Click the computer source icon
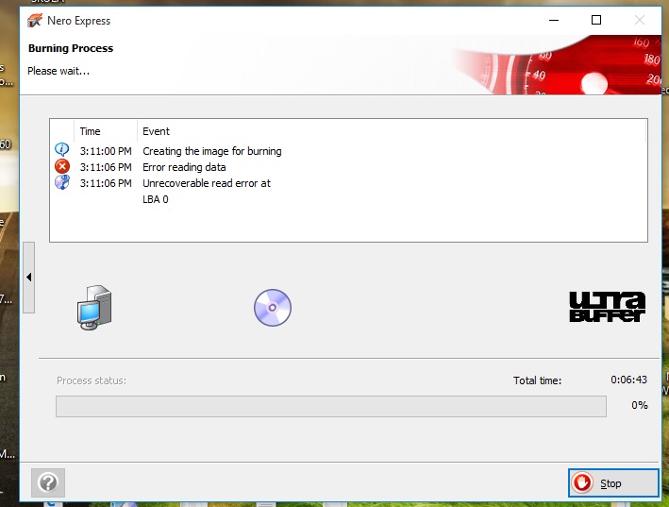Screen dimensions: 669x507 94,307
